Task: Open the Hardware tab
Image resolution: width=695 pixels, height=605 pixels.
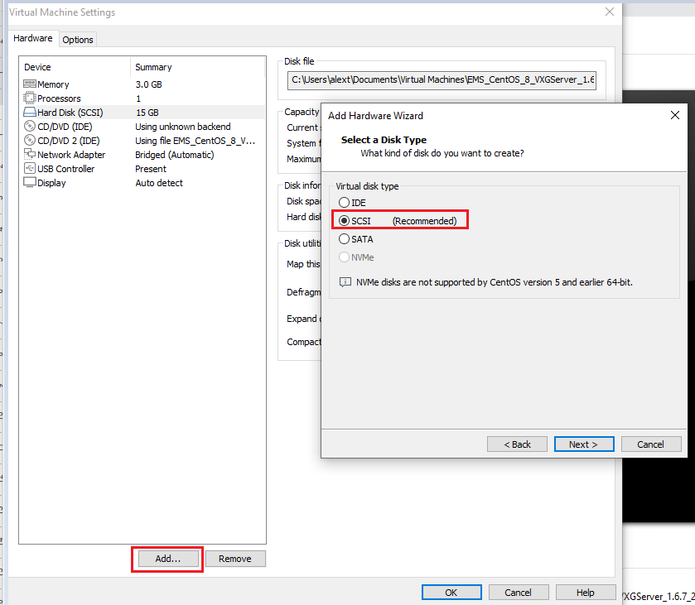Action: (x=33, y=39)
